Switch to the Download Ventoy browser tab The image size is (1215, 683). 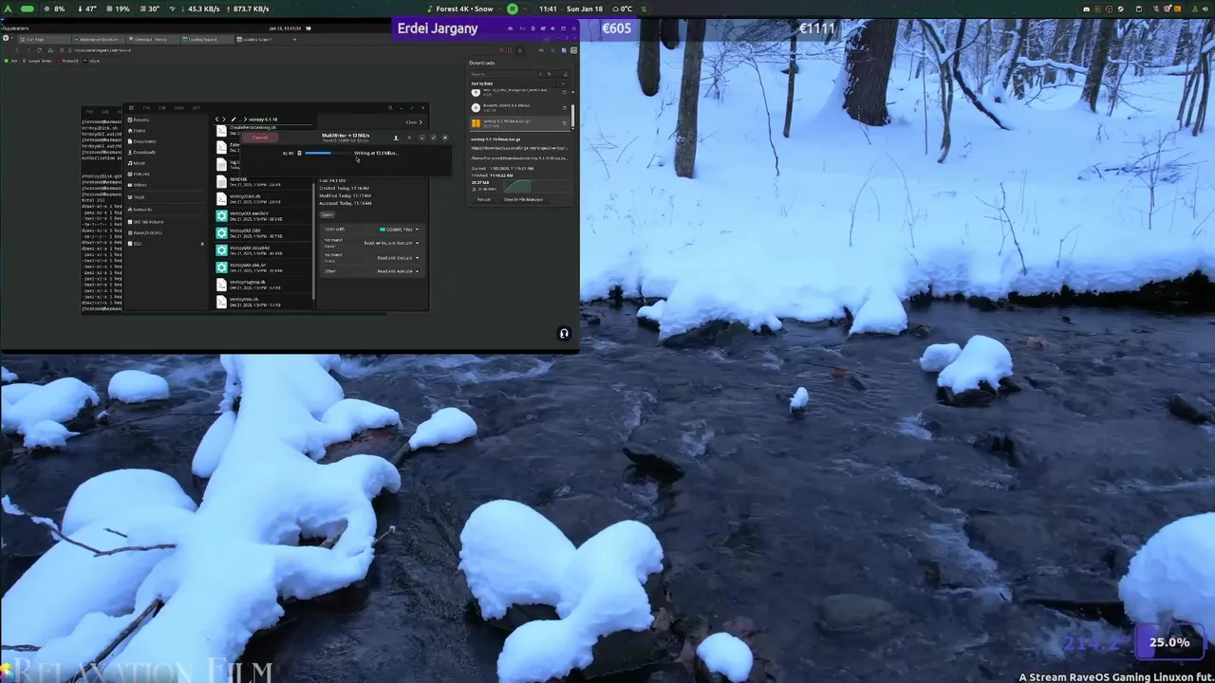pyautogui.click(x=152, y=40)
